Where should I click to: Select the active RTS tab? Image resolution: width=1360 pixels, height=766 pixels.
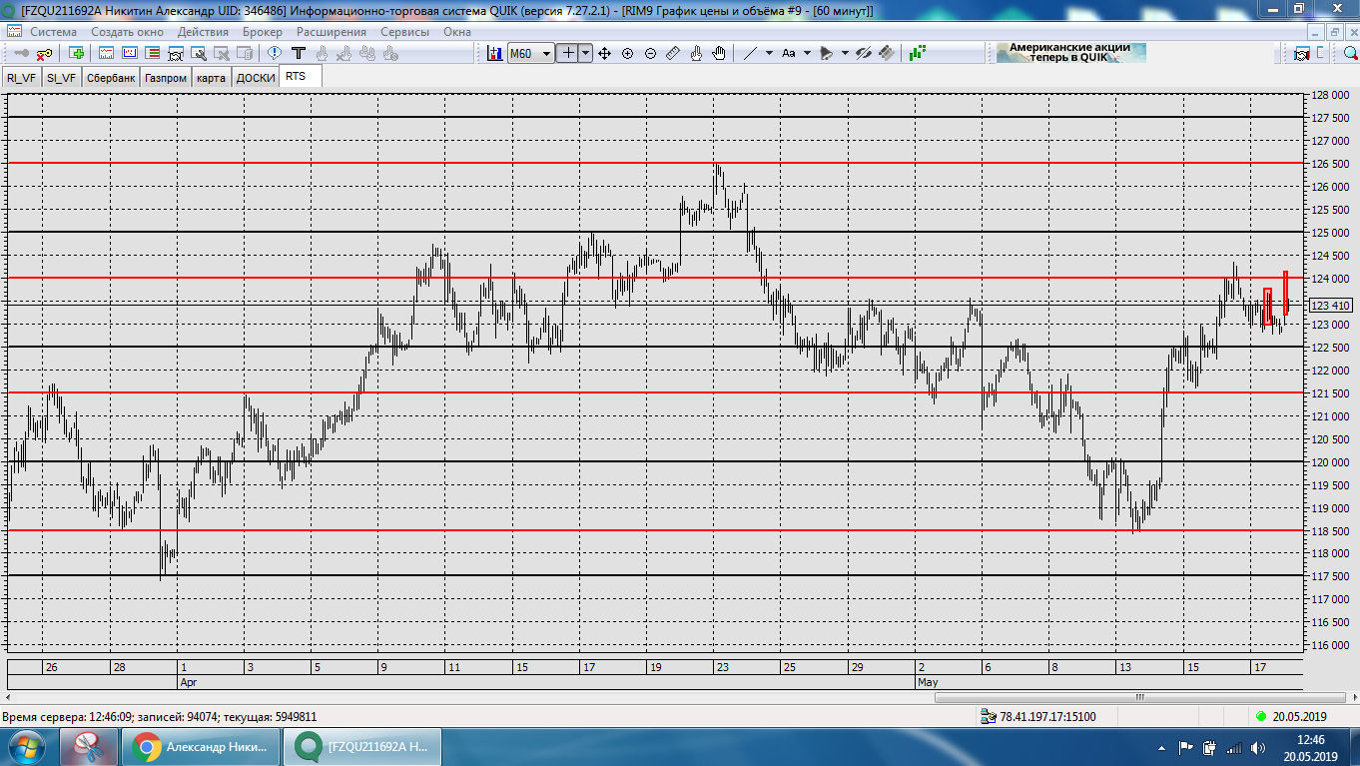300,77
